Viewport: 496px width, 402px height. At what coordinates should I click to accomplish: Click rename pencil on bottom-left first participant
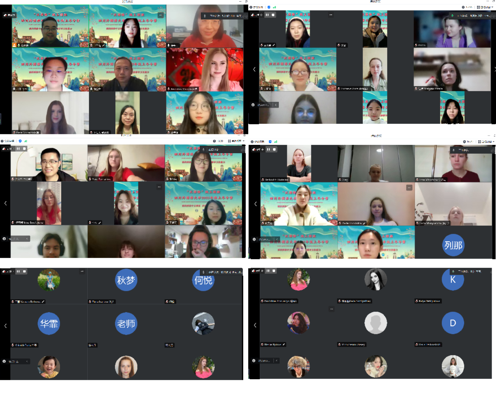click(x=43, y=302)
